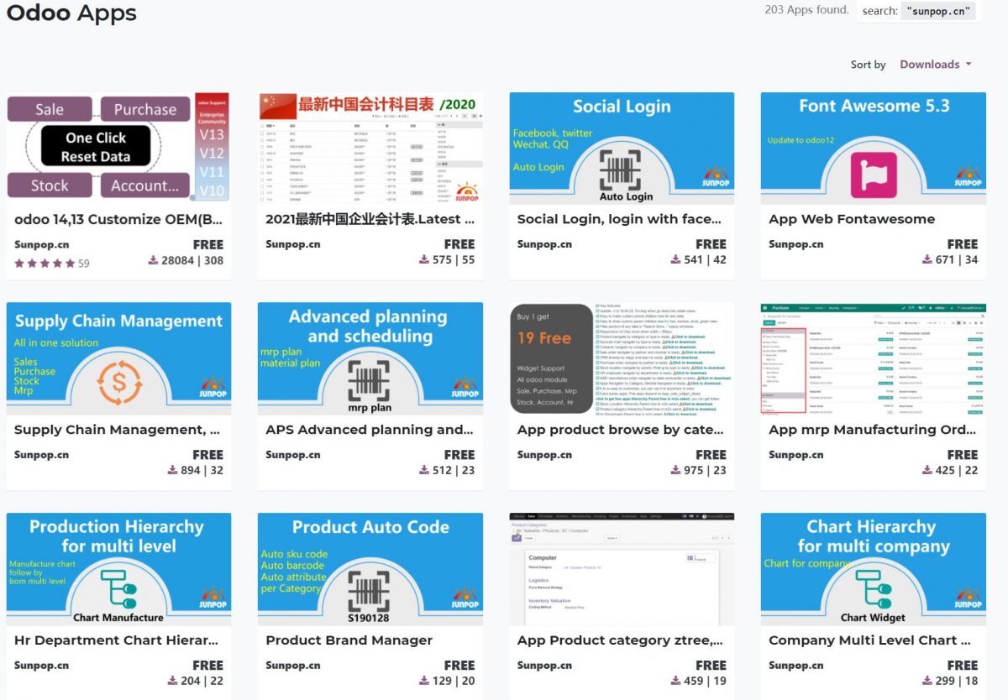Click the download icon beside 204 | 22
This screenshot has height=700, width=1008.
coord(173,681)
